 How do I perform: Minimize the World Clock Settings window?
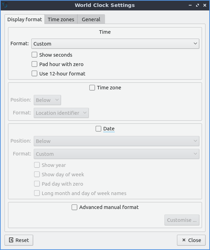coord(190,5)
